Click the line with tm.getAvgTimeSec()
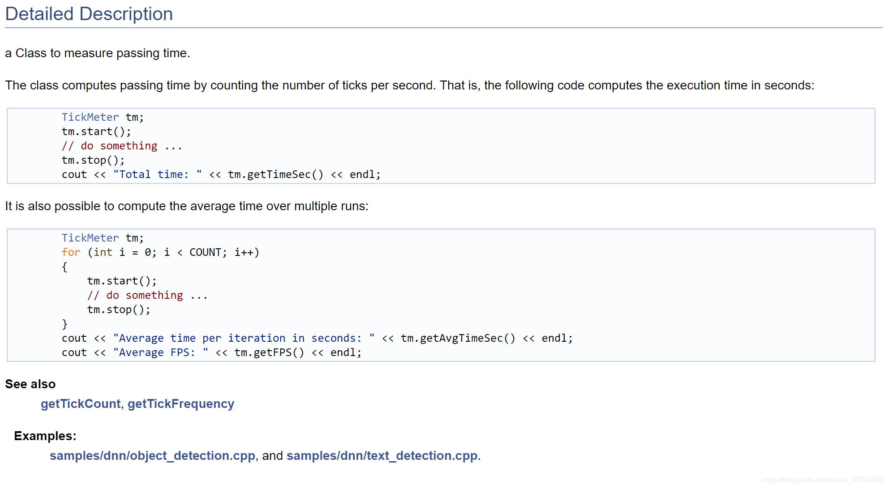The width and height of the screenshot is (888, 488). click(317, 338)
